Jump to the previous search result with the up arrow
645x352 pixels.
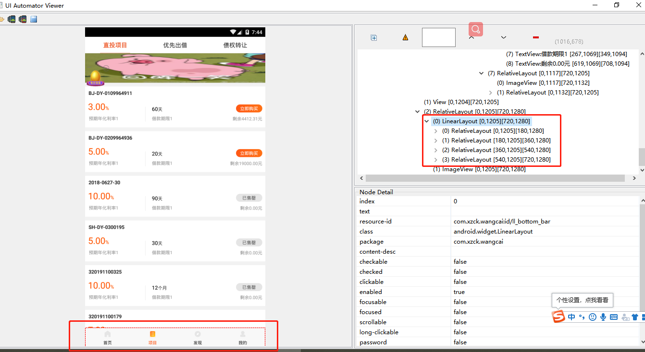[x=471, y=37]
